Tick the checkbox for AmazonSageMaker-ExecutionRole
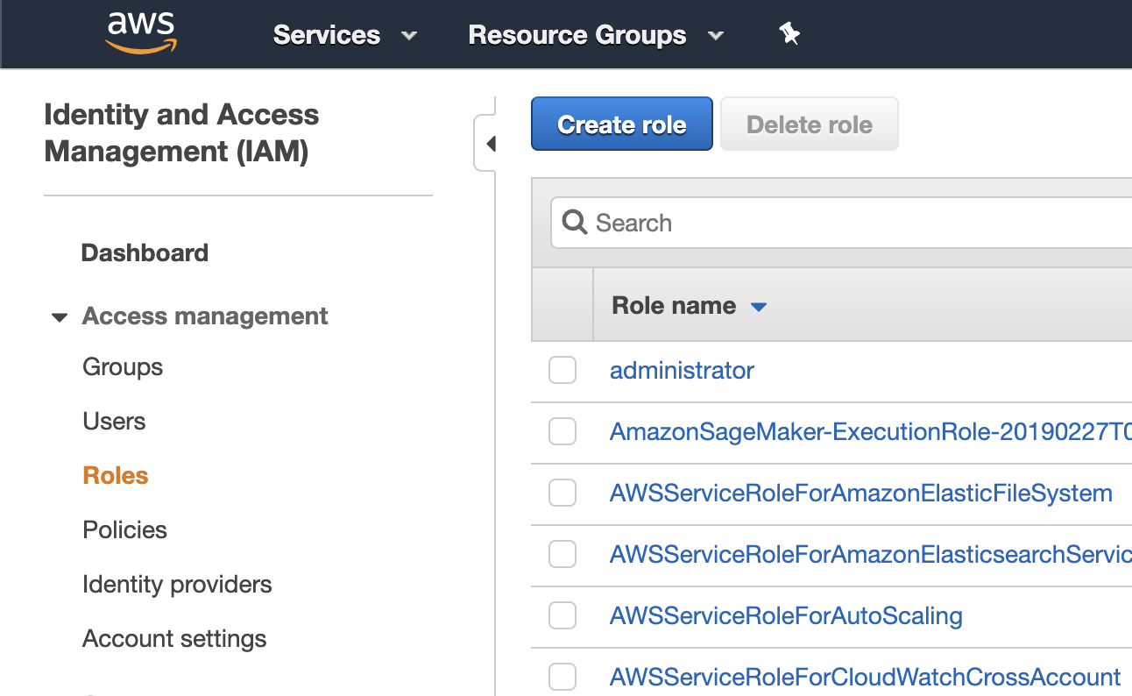The height and width of the screenshot is (696, 1132). 562,431
